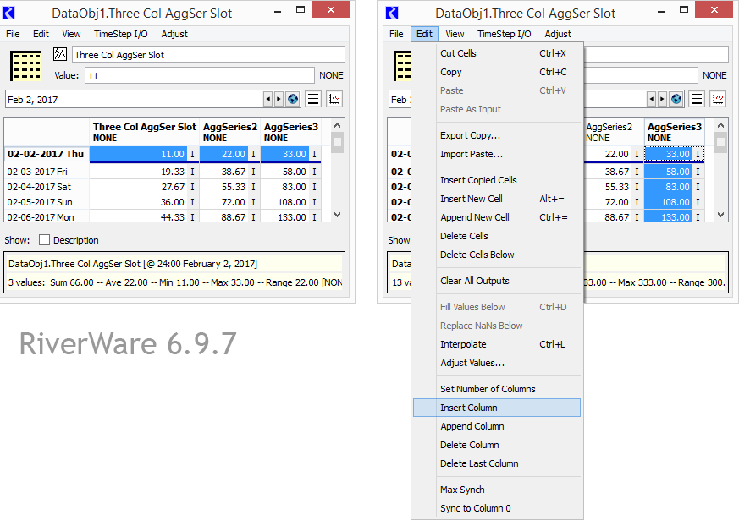Step date backward in right window

click(652, 99)
